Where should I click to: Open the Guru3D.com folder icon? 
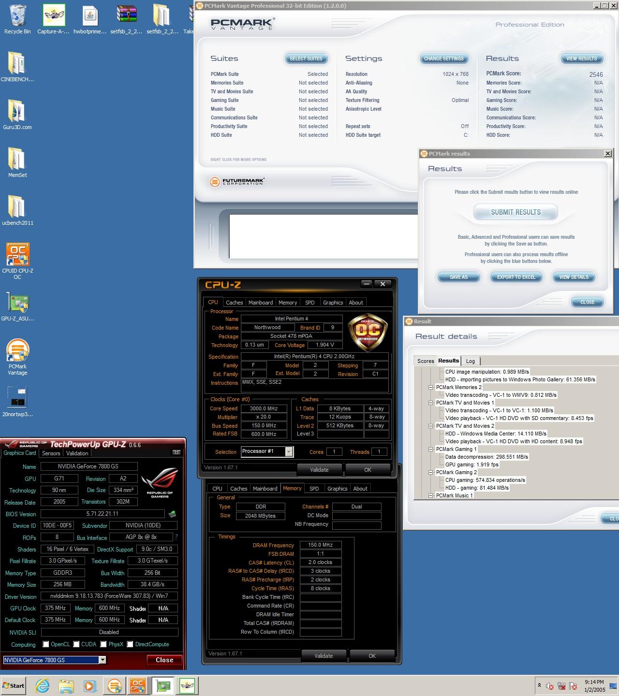click(17, 115)
